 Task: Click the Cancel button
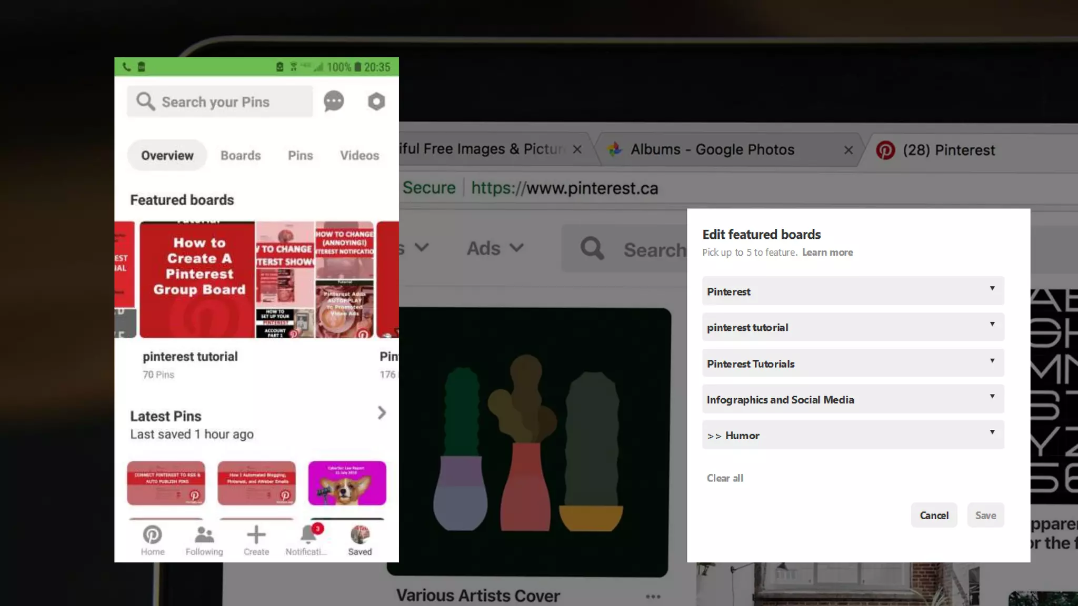[934, 516]
